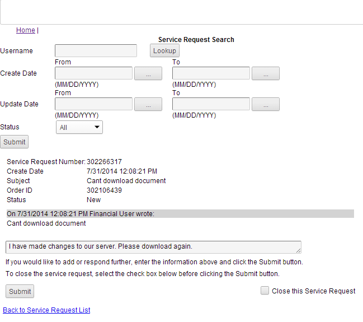Screen dimensions: 363x322
Task: Focus the Update Date To field
Action: click(x=211, y=104)
